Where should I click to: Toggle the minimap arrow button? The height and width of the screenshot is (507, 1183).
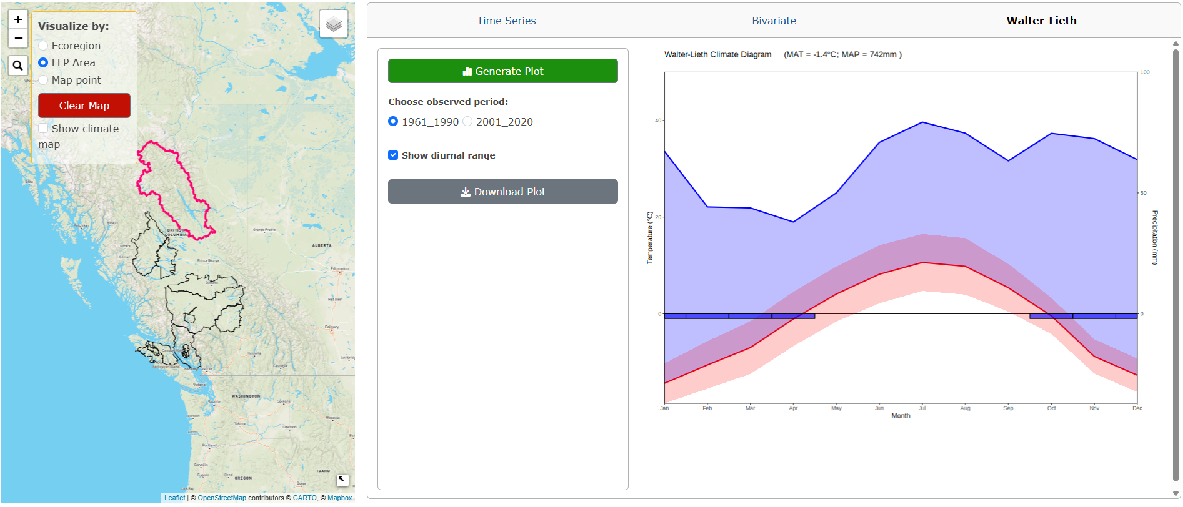pos(342,480)
